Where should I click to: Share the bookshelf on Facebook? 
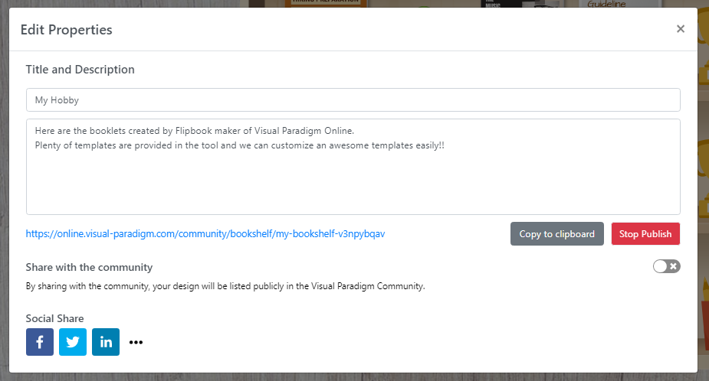point(40,342)
